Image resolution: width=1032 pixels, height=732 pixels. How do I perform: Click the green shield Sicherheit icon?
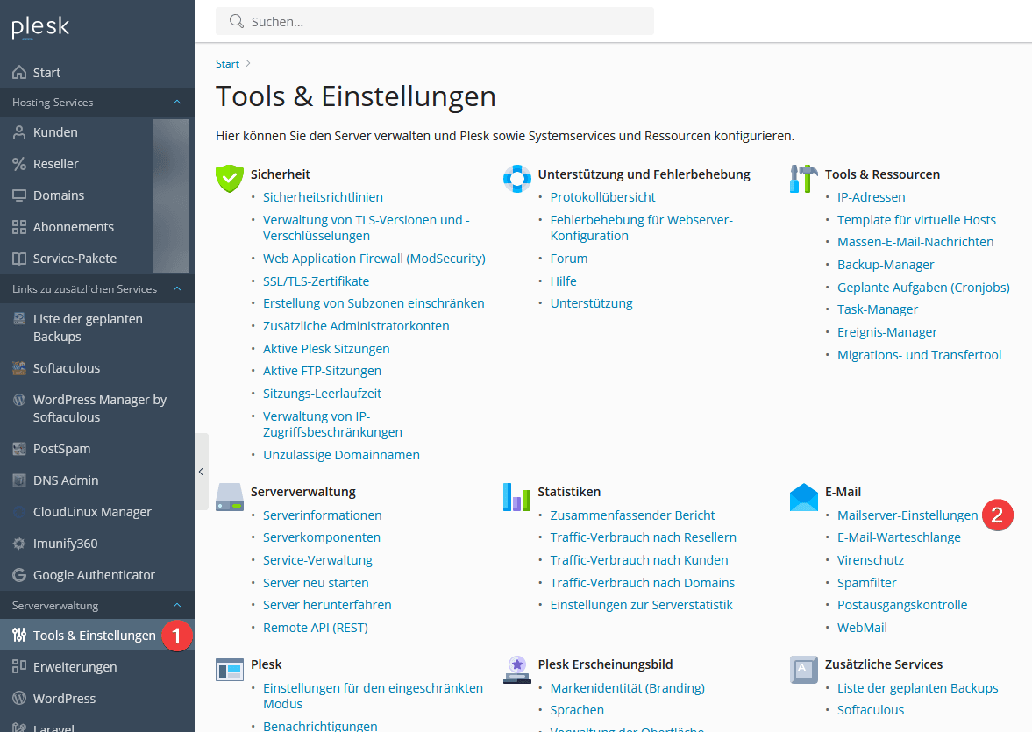[229, 178]
